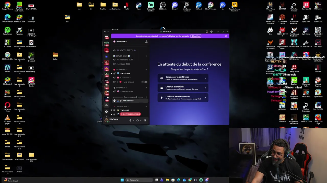Select Netflix desktop shortcut

[127, 6]
